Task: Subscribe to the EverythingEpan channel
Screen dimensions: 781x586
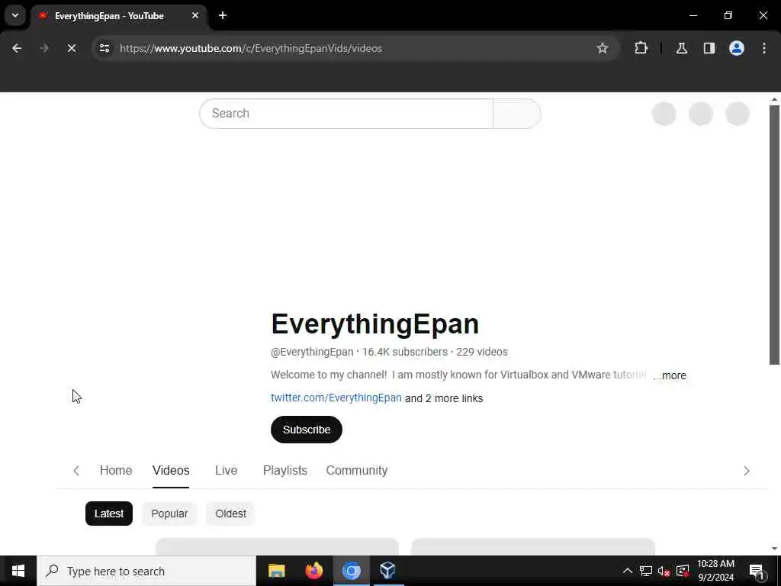Action: pos(307,430)
